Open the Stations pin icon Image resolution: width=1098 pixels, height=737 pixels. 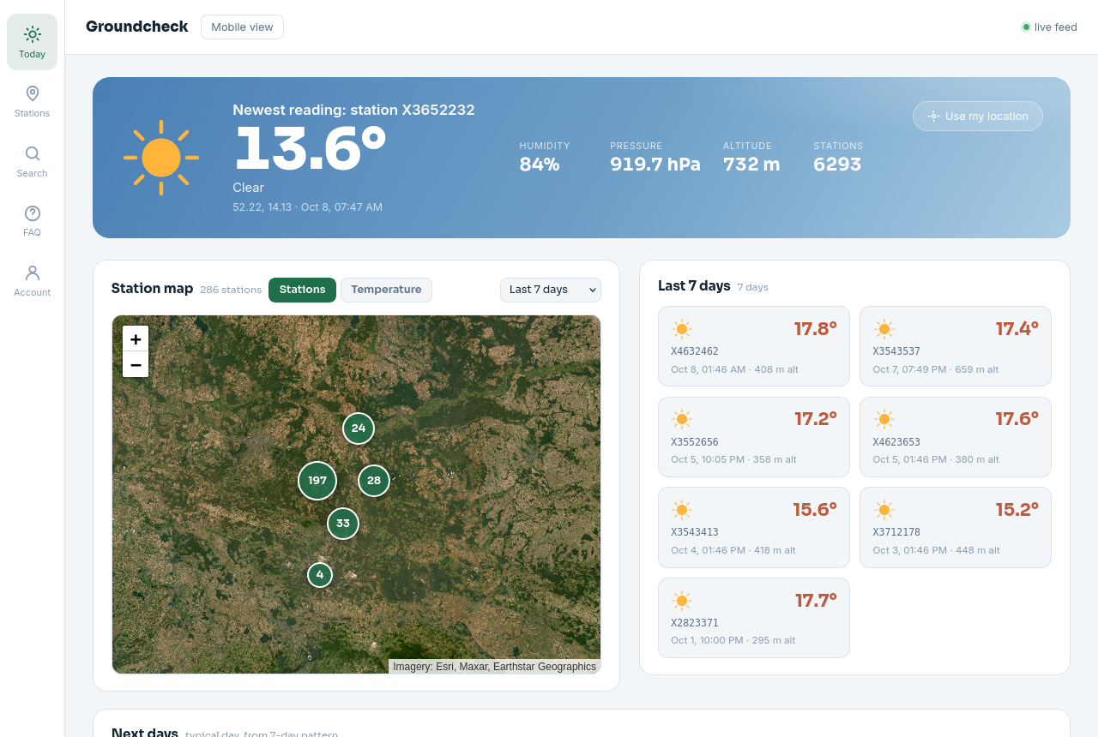pos(33,93)
